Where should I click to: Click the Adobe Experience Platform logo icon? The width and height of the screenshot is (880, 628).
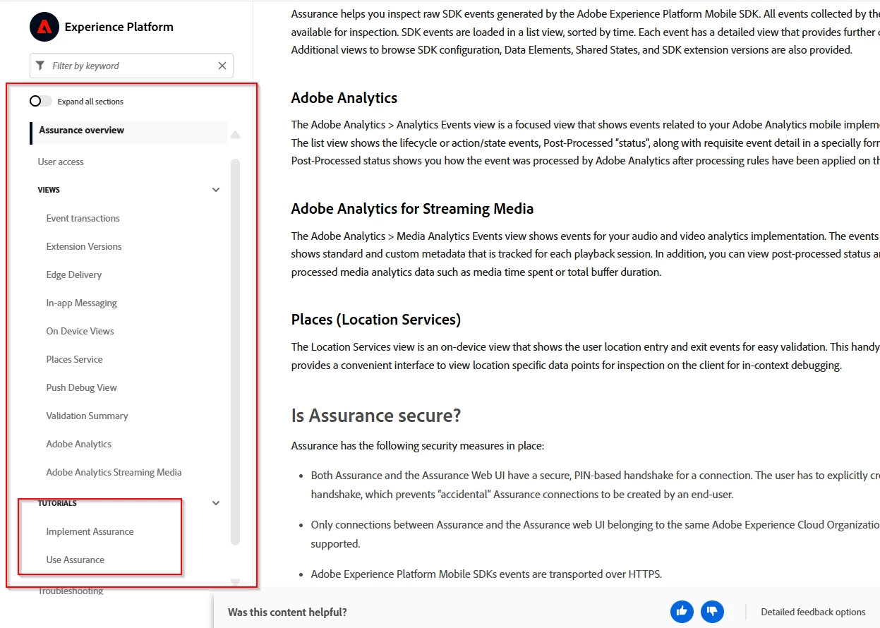(x=44, y=27)
